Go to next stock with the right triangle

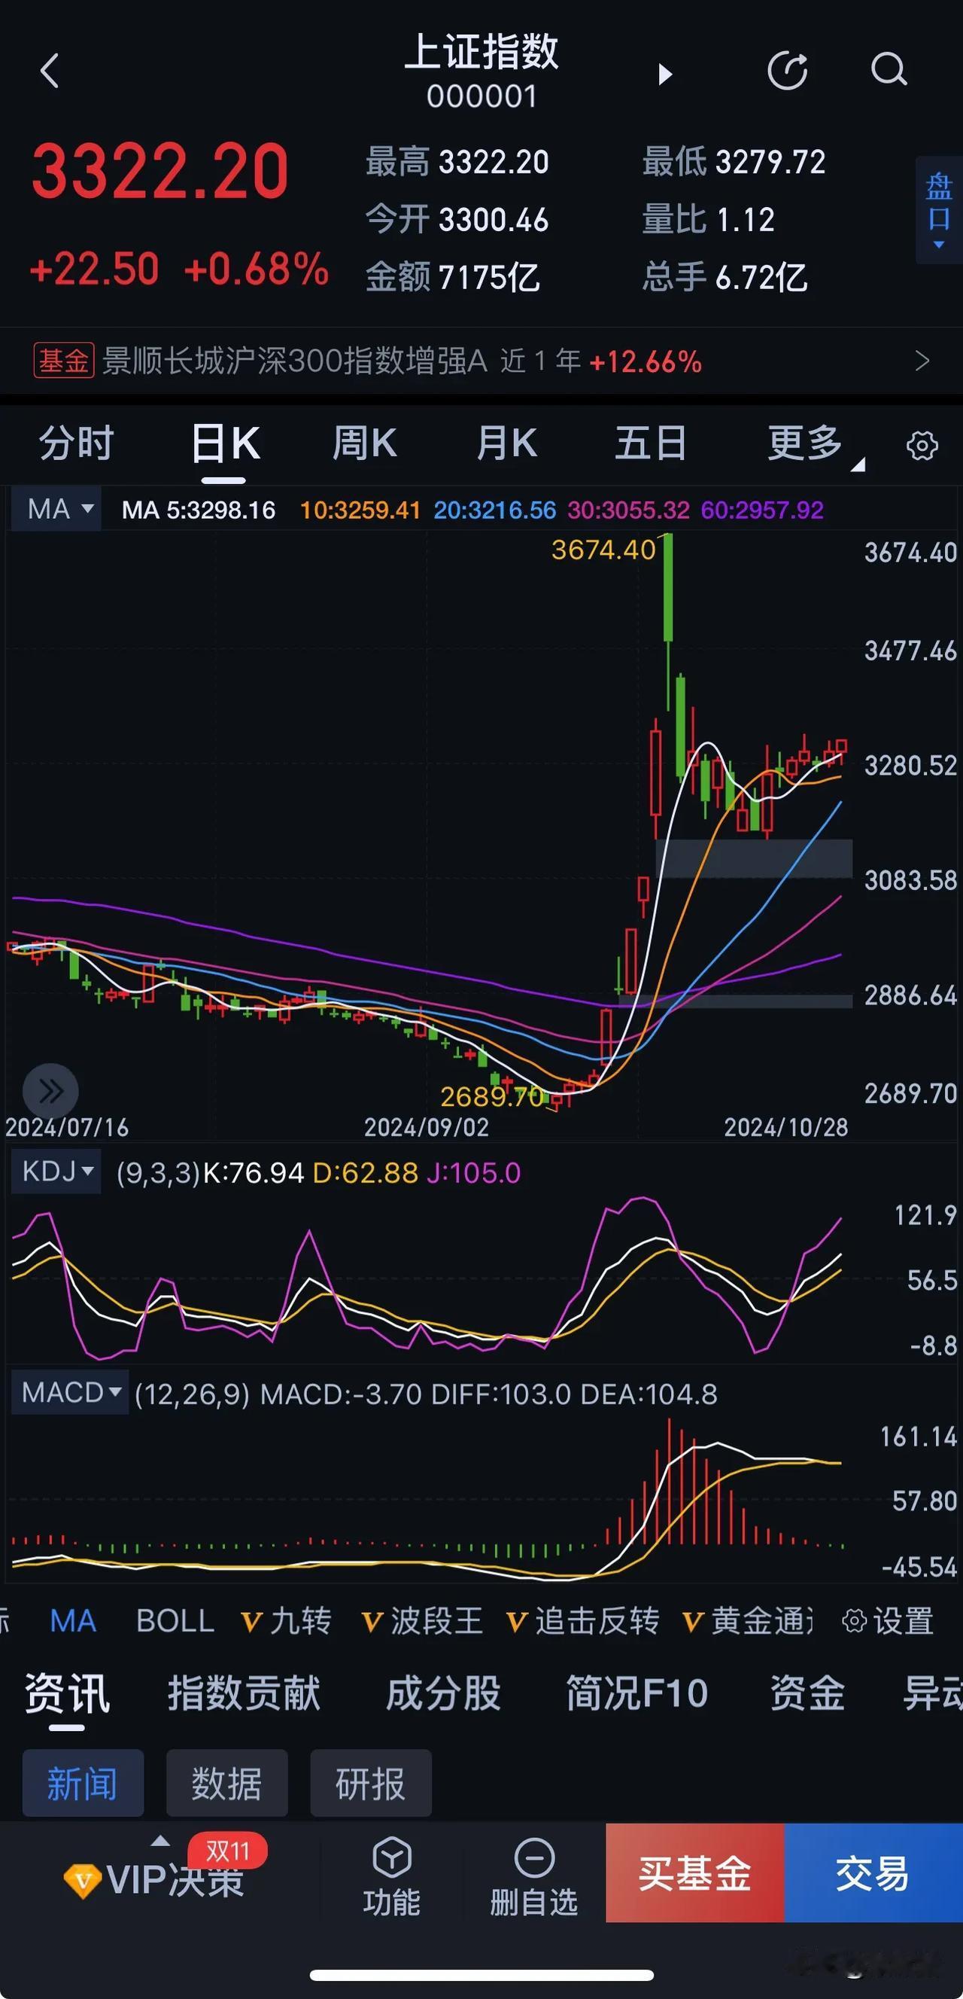coord(664,74)
